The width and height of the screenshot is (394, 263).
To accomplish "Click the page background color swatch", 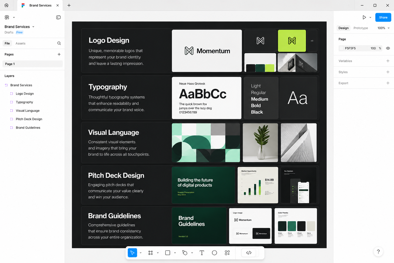I will [x=341, y=48].
